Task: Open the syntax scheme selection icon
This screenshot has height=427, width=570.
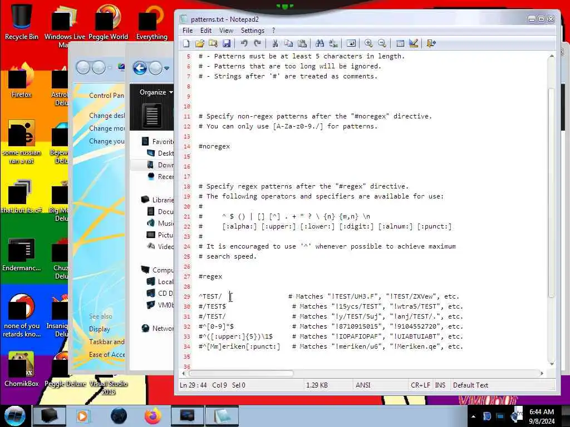Action: (400, 43)
